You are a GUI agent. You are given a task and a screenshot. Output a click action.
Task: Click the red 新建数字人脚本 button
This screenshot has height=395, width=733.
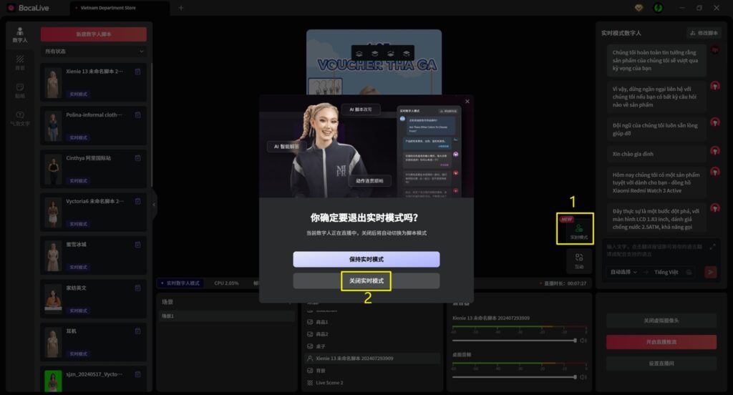tap(94, 34)
